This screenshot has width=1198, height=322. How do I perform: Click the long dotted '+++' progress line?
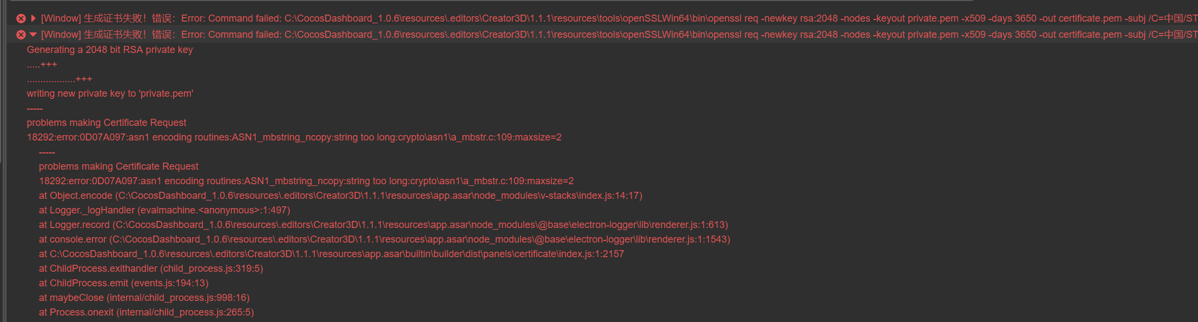[59, 79]
